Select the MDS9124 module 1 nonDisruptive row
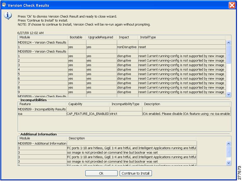242x181 pixels. click(x=122, y=47)
